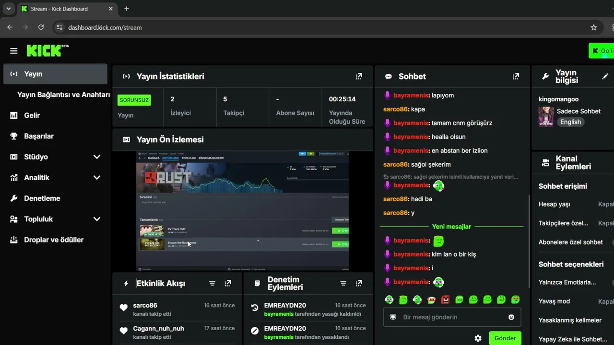Open chat settings gear icon
Viewport: 614px width, 345px height.
[x=478, y=338]
